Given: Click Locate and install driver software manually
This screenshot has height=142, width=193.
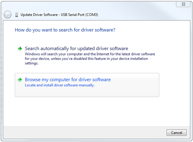Looking at the screenshot, I should pyautogui.click(x=60, y=85).
